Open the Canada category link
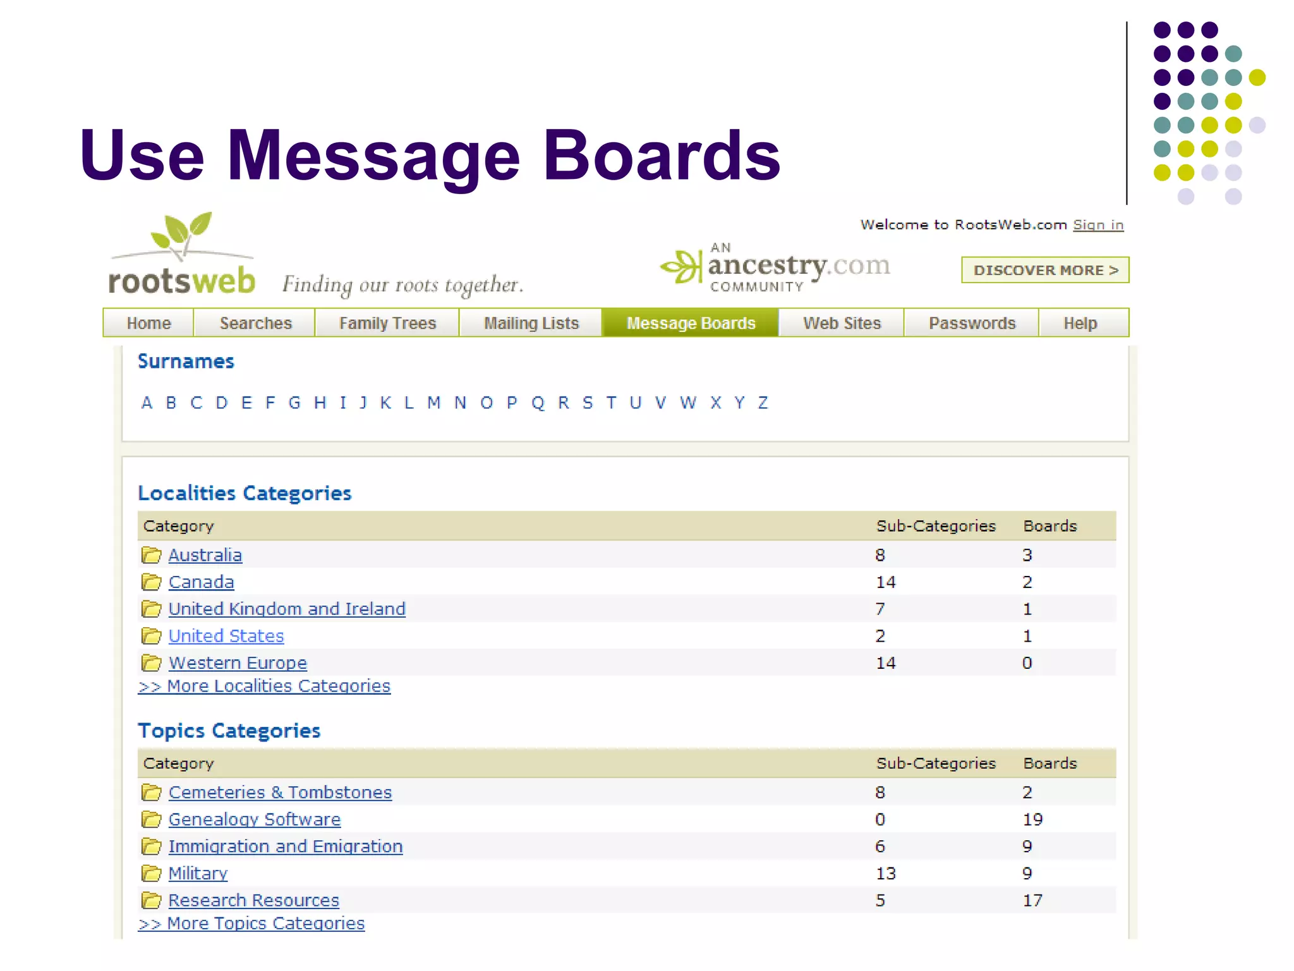 pos(201,582)
